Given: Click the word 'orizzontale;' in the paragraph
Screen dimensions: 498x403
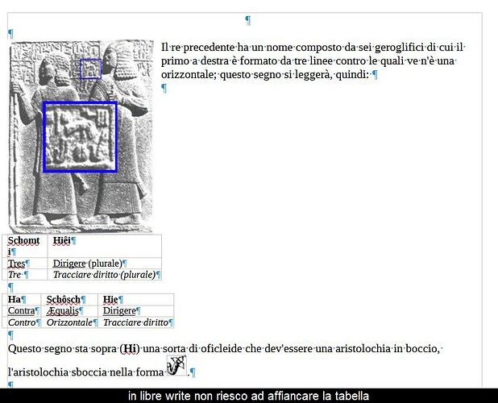Looking at the screenshot, I should coord(189,75).
